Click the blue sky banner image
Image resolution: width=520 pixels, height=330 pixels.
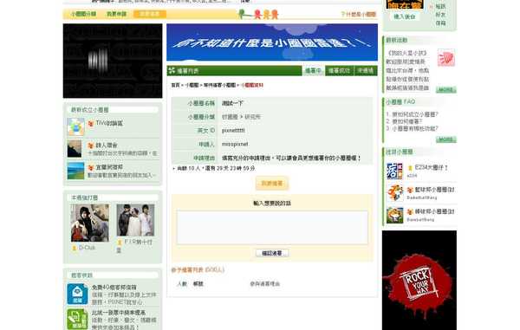[272, 42]
